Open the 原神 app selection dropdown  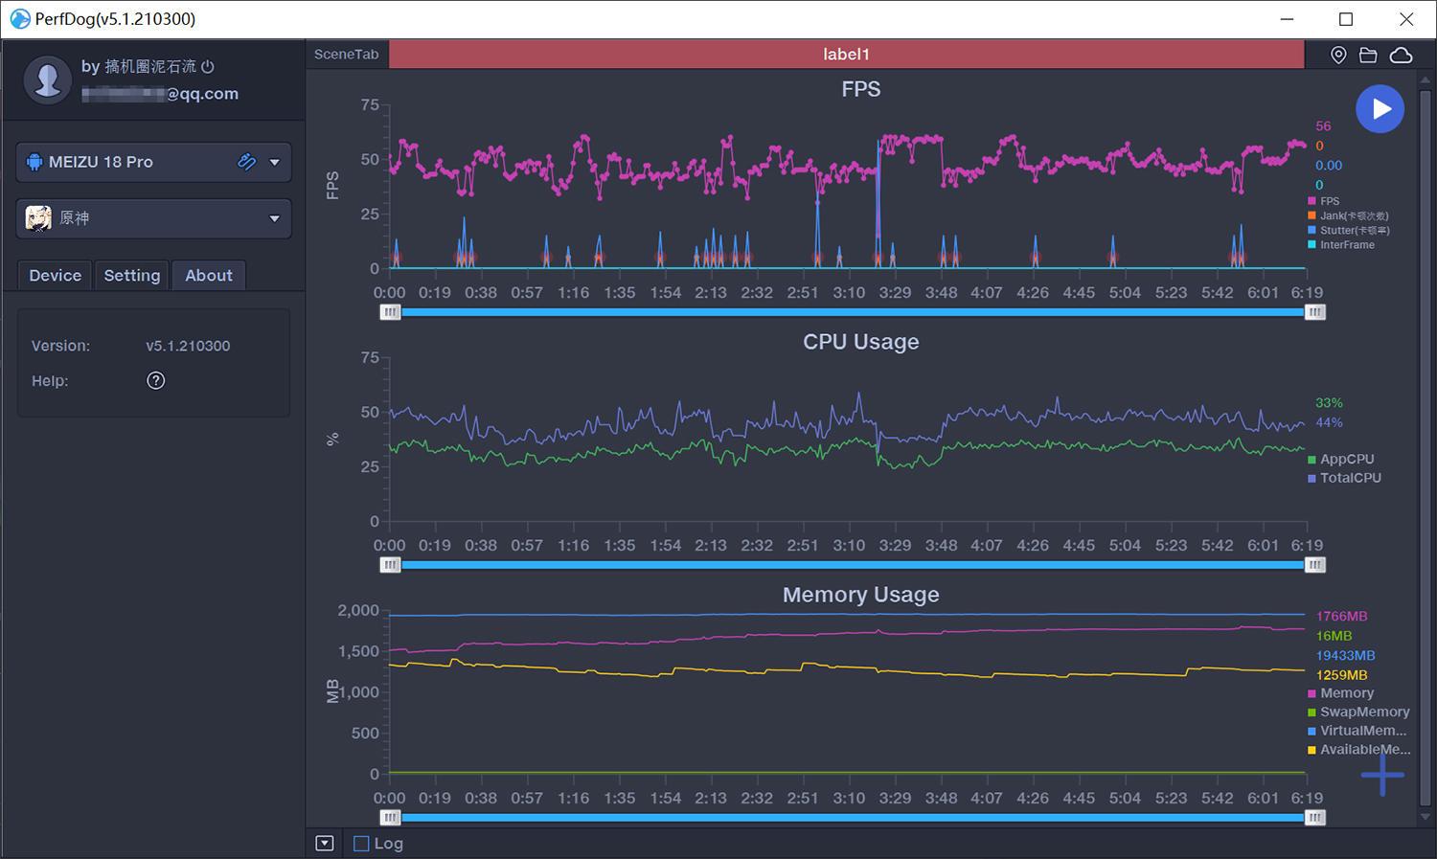tap(275, 219)
